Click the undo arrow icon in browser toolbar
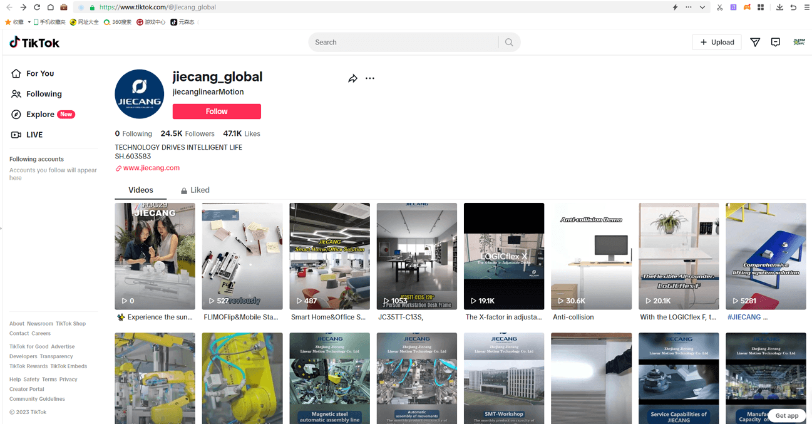Viewport: 812px width, 424px height. (793, 8)
